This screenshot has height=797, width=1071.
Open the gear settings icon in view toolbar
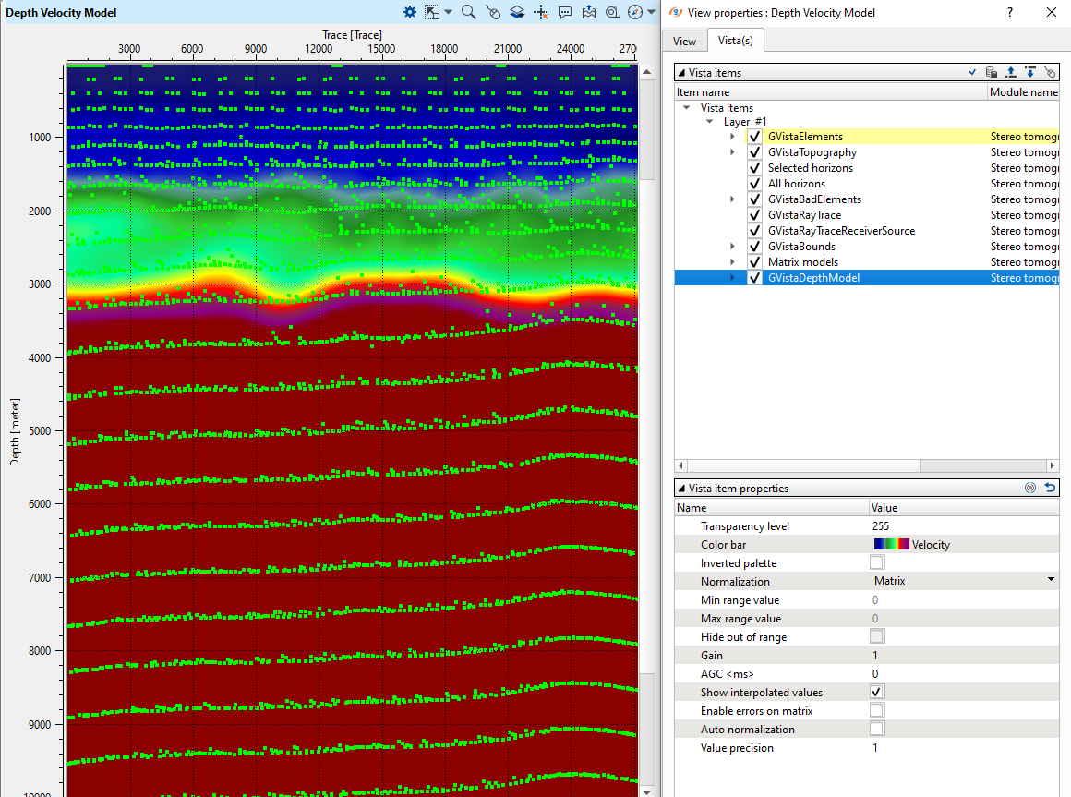pyautogui.click(x=410, y=12)
